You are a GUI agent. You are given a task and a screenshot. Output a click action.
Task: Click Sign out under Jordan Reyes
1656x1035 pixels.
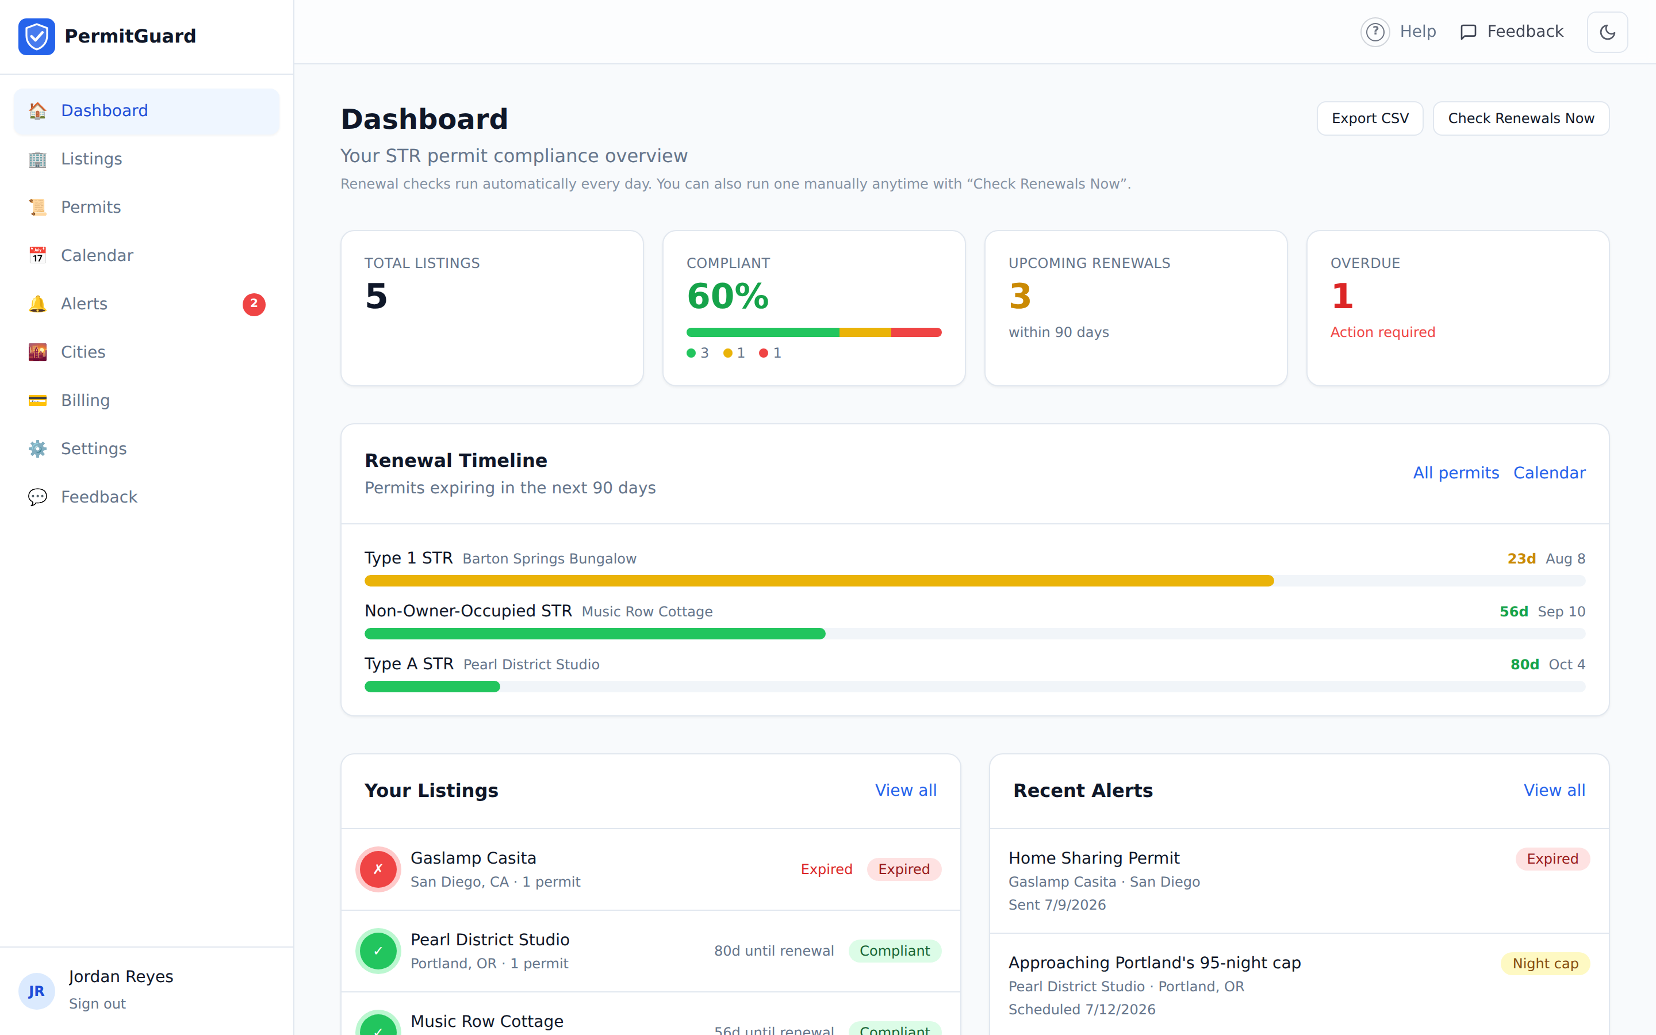[x=97, y=1004]
